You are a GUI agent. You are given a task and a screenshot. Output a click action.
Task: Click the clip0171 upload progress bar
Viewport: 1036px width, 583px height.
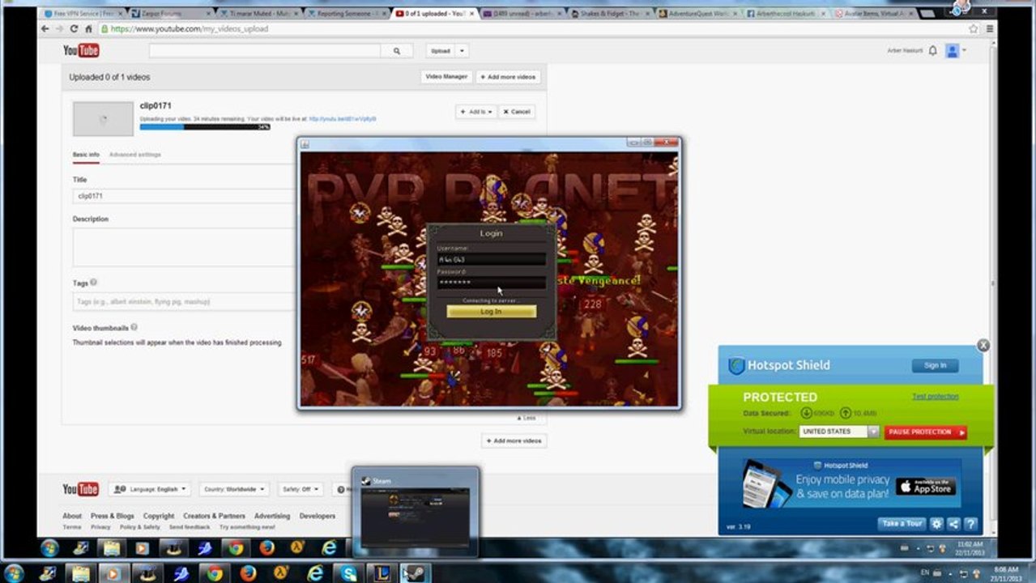(x=205, y=126)
